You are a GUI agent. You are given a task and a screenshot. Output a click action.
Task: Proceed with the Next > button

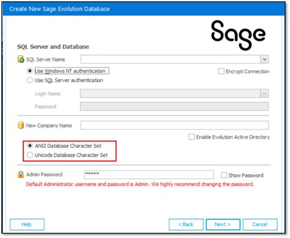click(223, 225)
